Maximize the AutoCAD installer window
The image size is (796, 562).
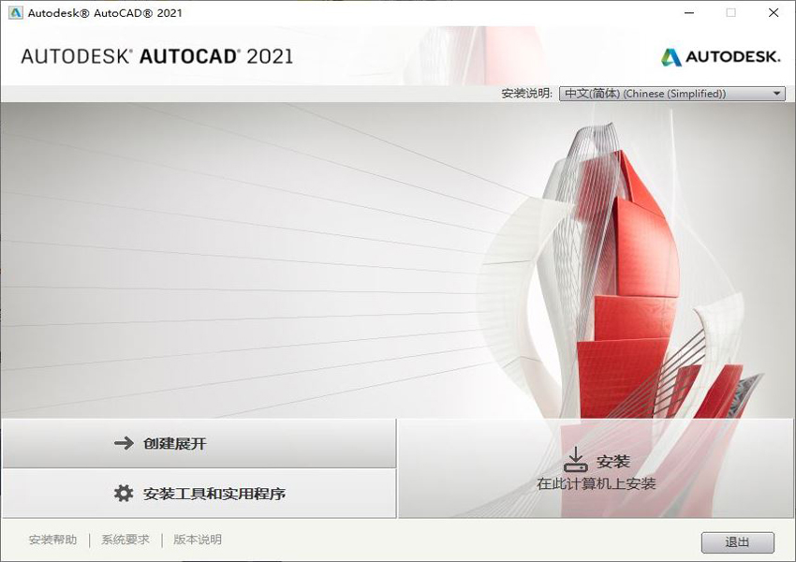pyautogui.click(x=730, y=13)
